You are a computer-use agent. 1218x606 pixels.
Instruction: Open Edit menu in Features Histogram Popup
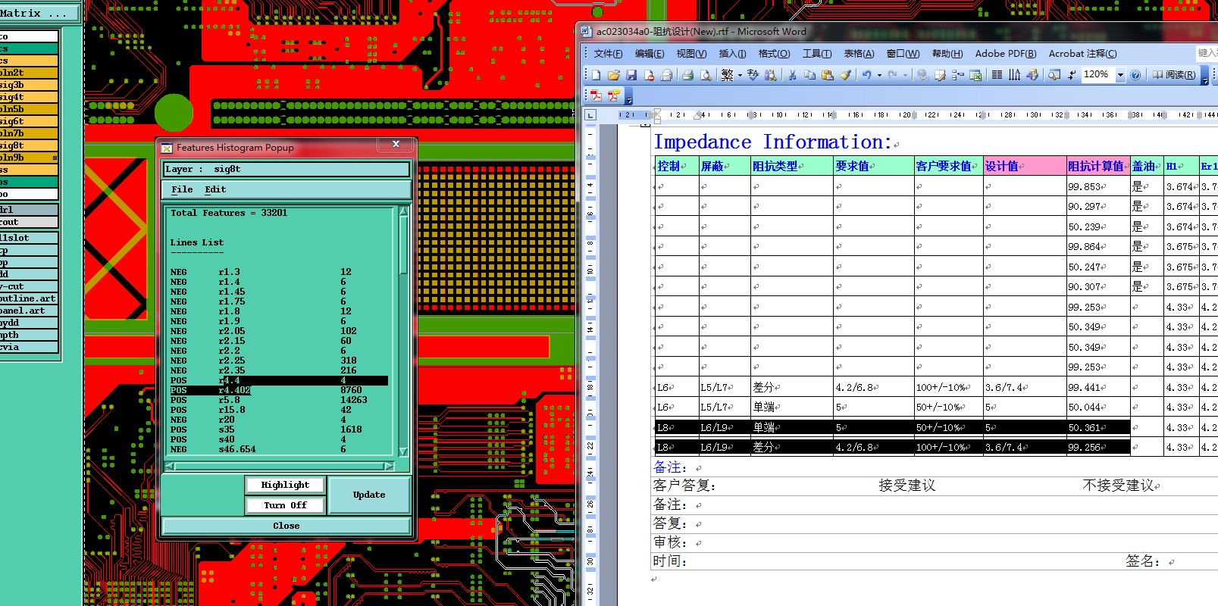215,189
